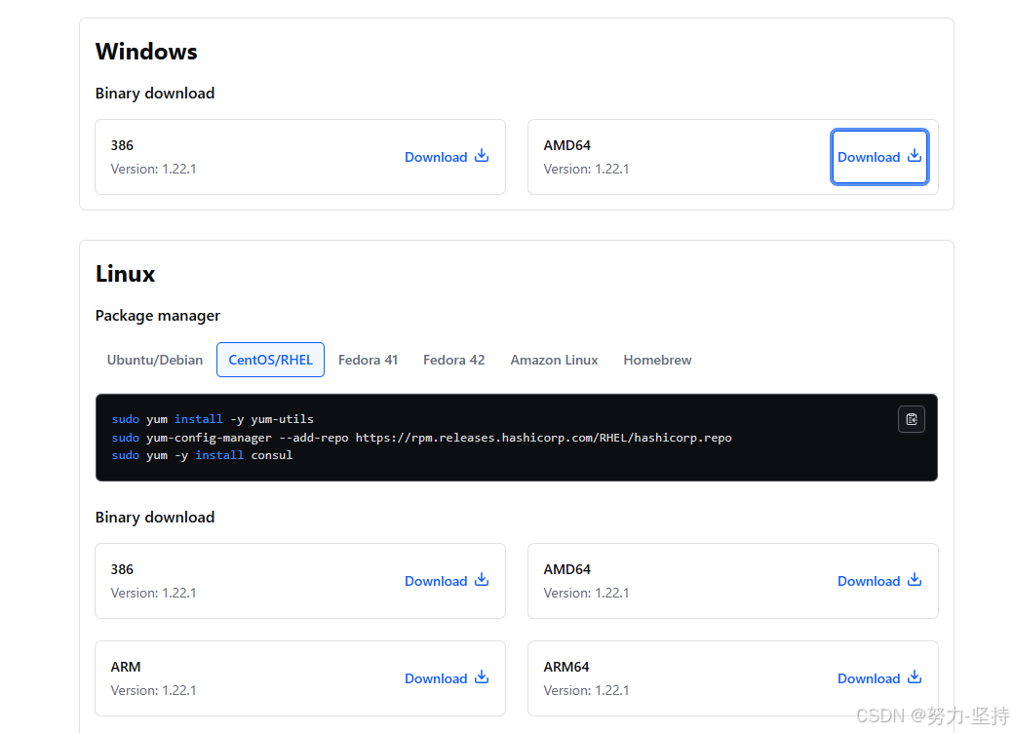The image size is (1013, 733).
Task: Download the Linux AMD64 binary
Action: (x=879, y=581)
